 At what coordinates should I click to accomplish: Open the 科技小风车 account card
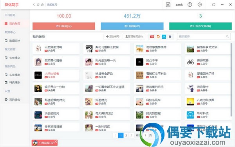click(157, 102)
